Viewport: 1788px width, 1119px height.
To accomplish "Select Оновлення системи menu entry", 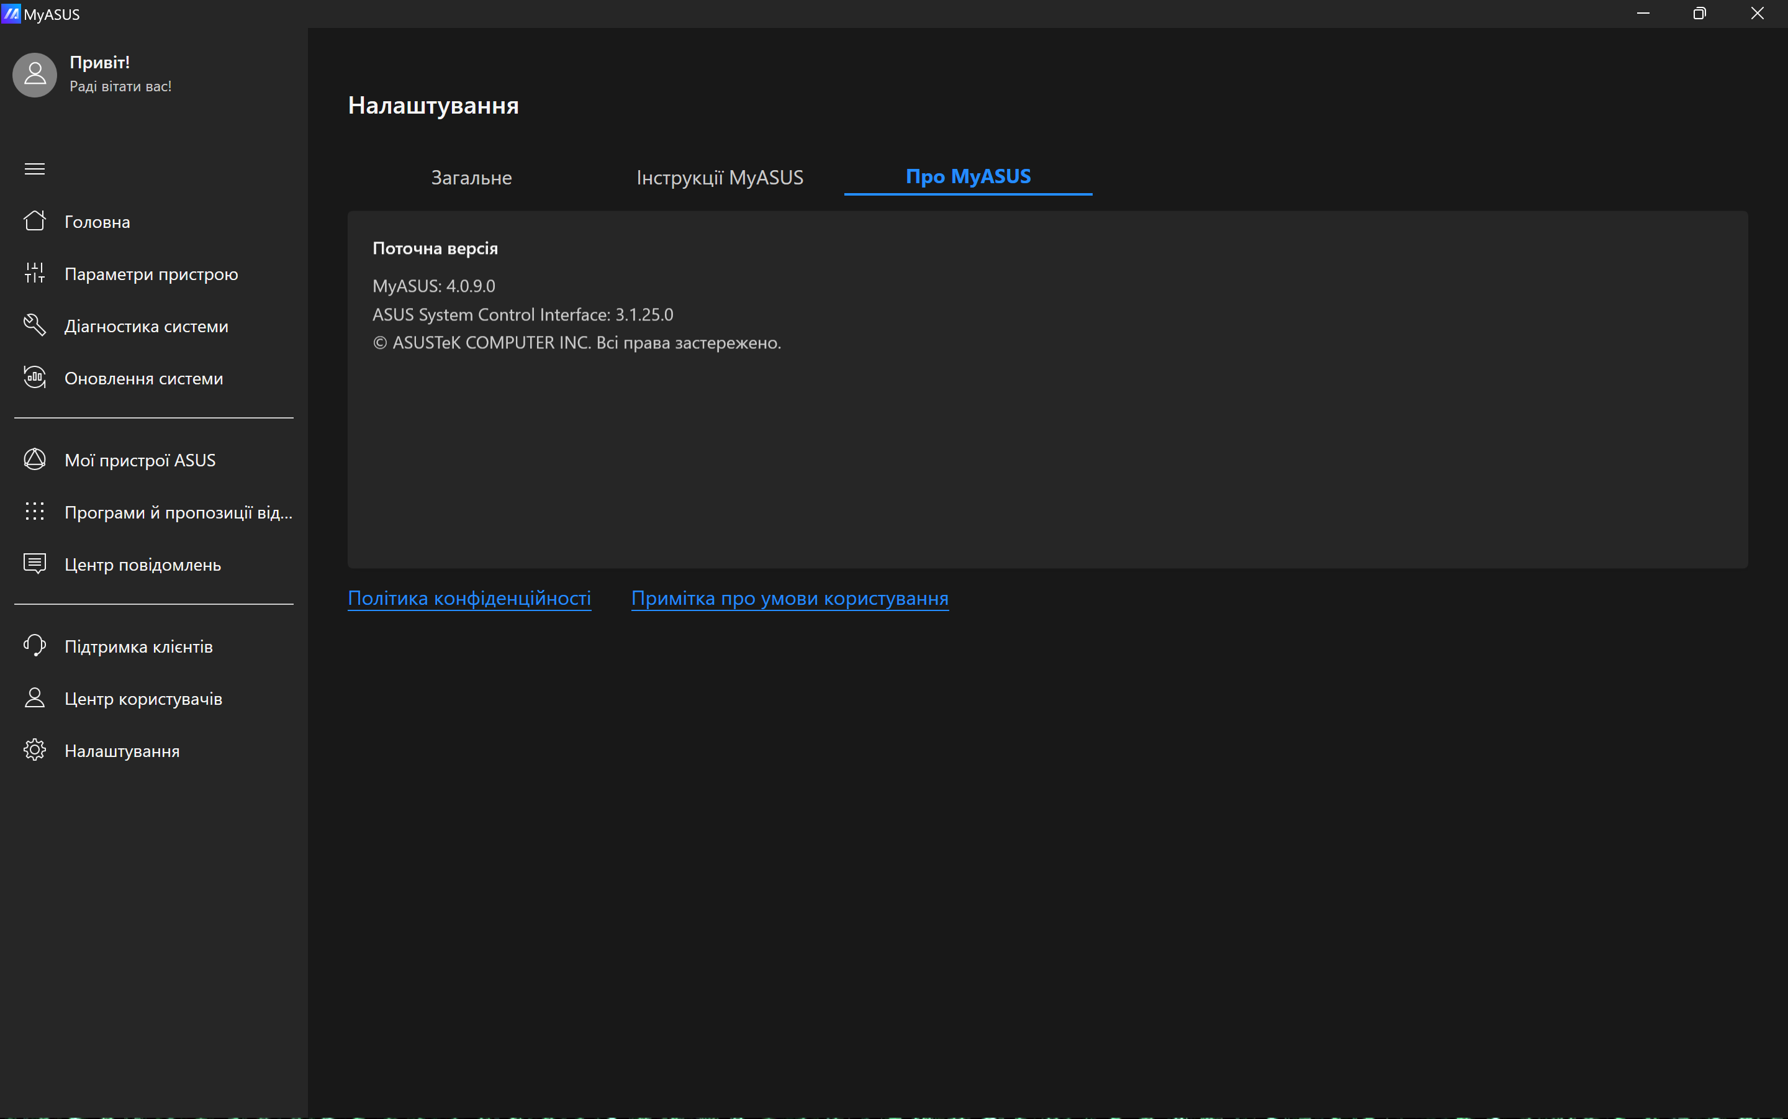I will coord(143,378).
